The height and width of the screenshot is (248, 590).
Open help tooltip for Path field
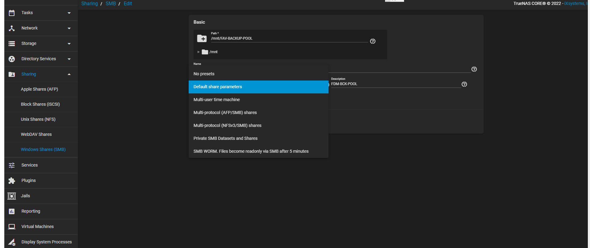pyautogui.click(x=373, y=41)
